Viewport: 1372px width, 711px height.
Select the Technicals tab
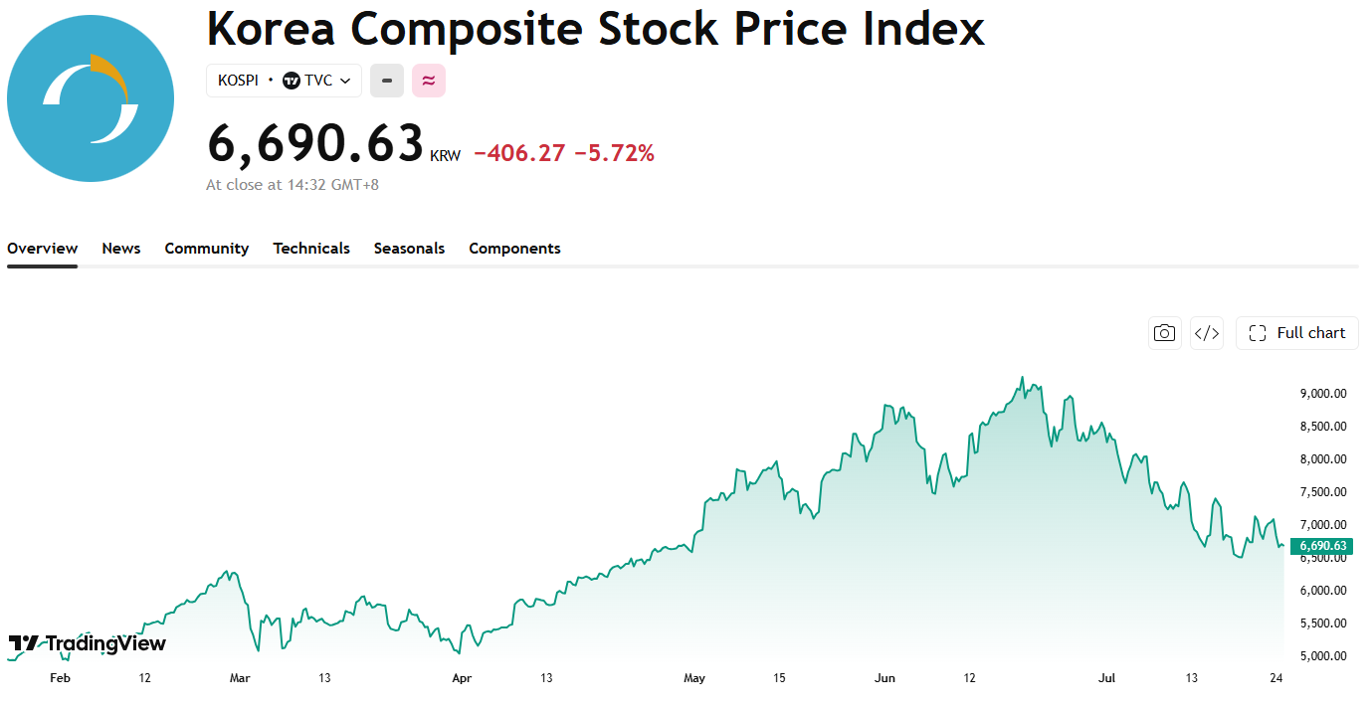311,249
